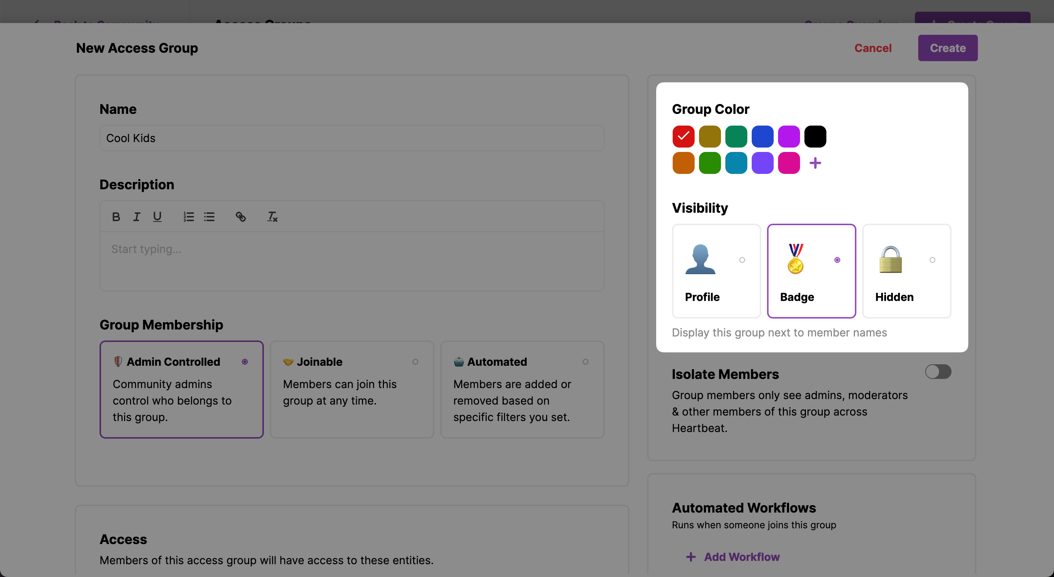Select the Automated membership radio
This screenshot has height=577, width=1054.
(x=586, y=362)
